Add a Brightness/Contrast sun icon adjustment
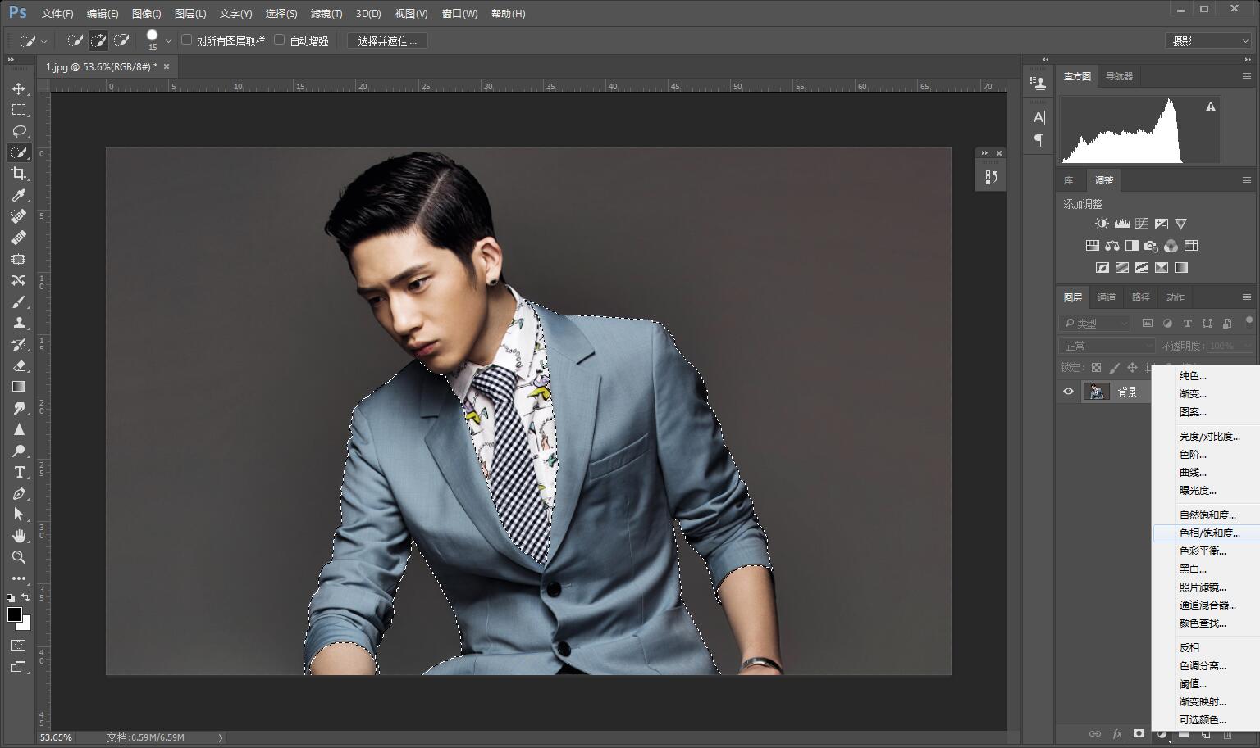Image resolution: width=1260 pixels, height=748 pixels. (x=1102, y=224)
